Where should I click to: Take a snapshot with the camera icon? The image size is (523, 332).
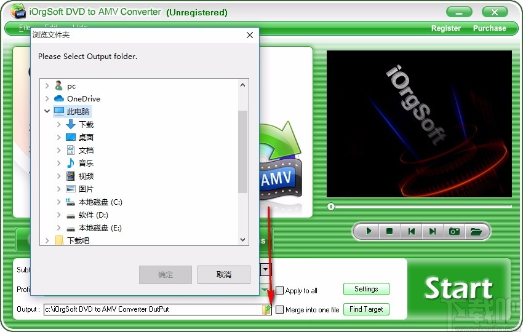[x=454, y=231]
